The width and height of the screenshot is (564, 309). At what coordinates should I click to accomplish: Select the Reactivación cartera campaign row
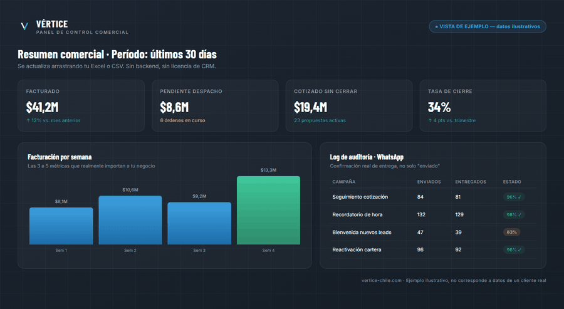click(433, 249)
